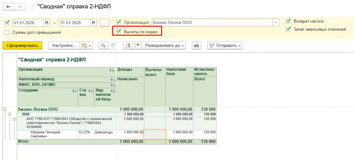Select the Дивиденды tax base cell

(x=105, y=134)
